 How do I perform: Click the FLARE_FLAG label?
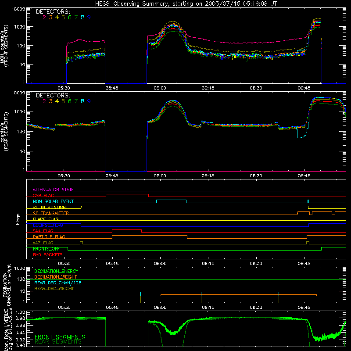[x=46, y=219]
